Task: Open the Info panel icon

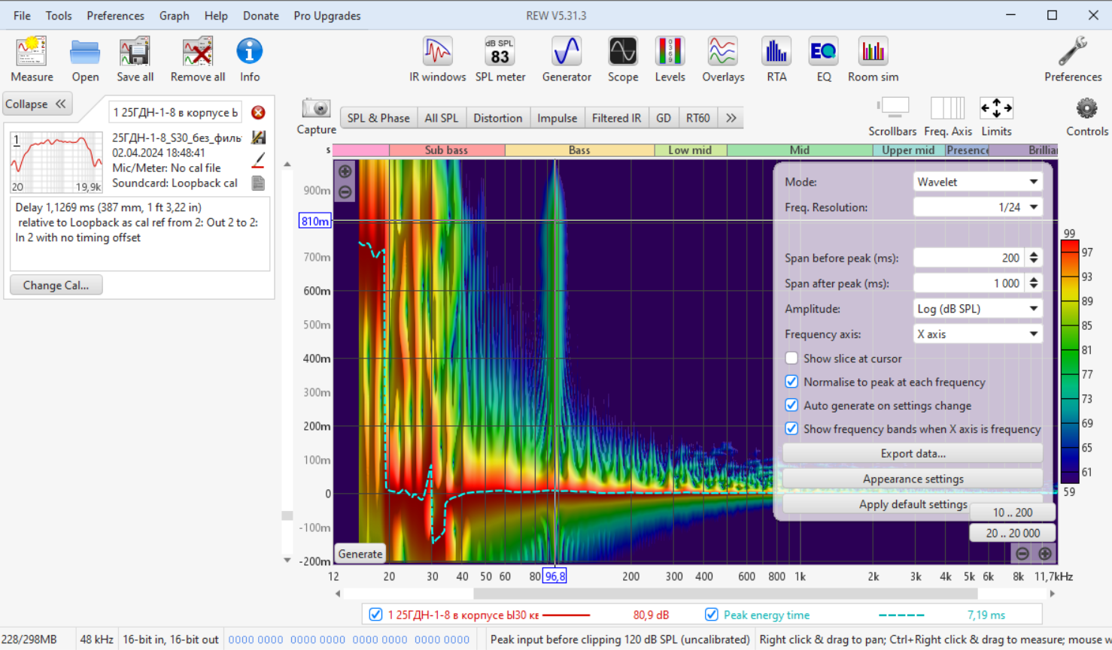Action: (250, 51)
